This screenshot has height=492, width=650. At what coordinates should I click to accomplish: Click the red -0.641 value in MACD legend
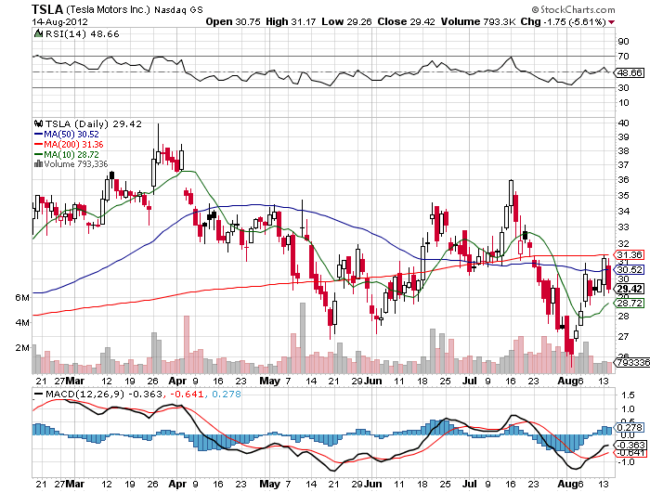[186, 394]
